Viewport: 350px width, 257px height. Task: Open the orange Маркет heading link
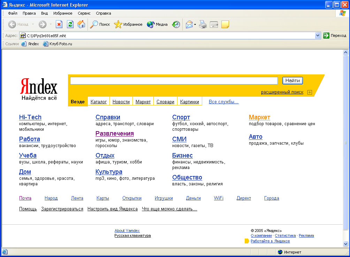(x=259, y=117)
